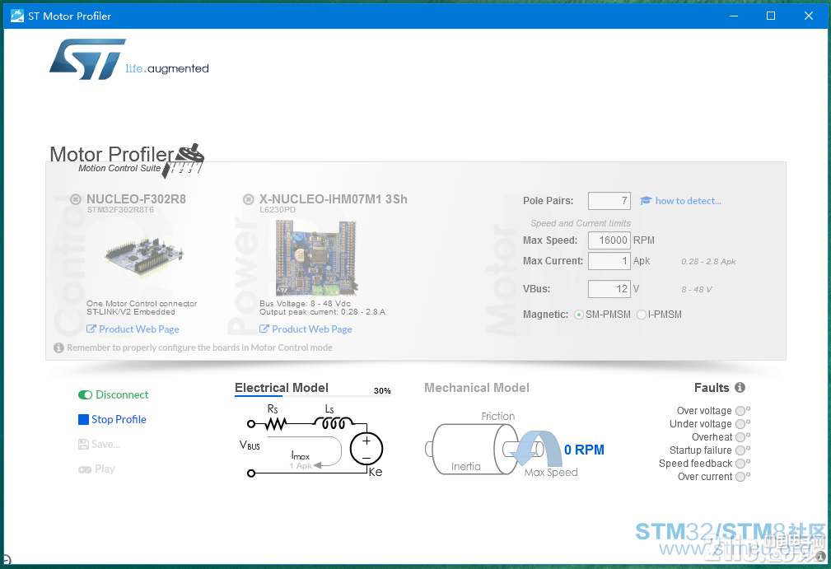Click the info icon beside Remember to configure
This screenshot has width=831, height=569.
tap(58, 347)
